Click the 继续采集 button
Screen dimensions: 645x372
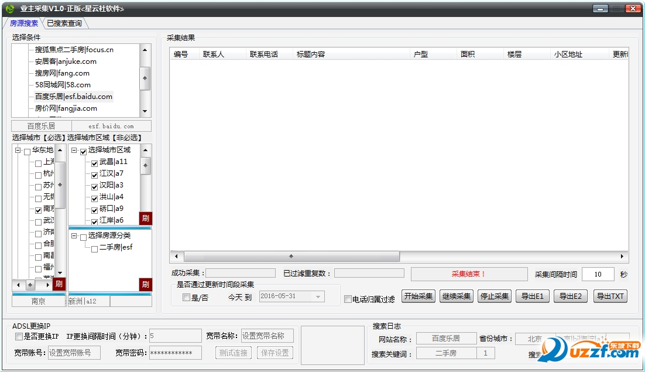456,296
